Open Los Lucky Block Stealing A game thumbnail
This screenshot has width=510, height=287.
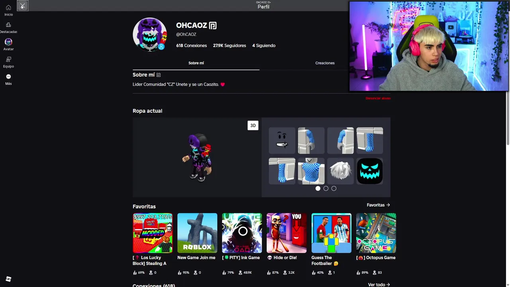point(153,233)
